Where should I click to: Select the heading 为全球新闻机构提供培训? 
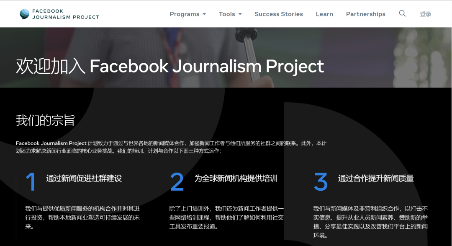pos(236,179)
